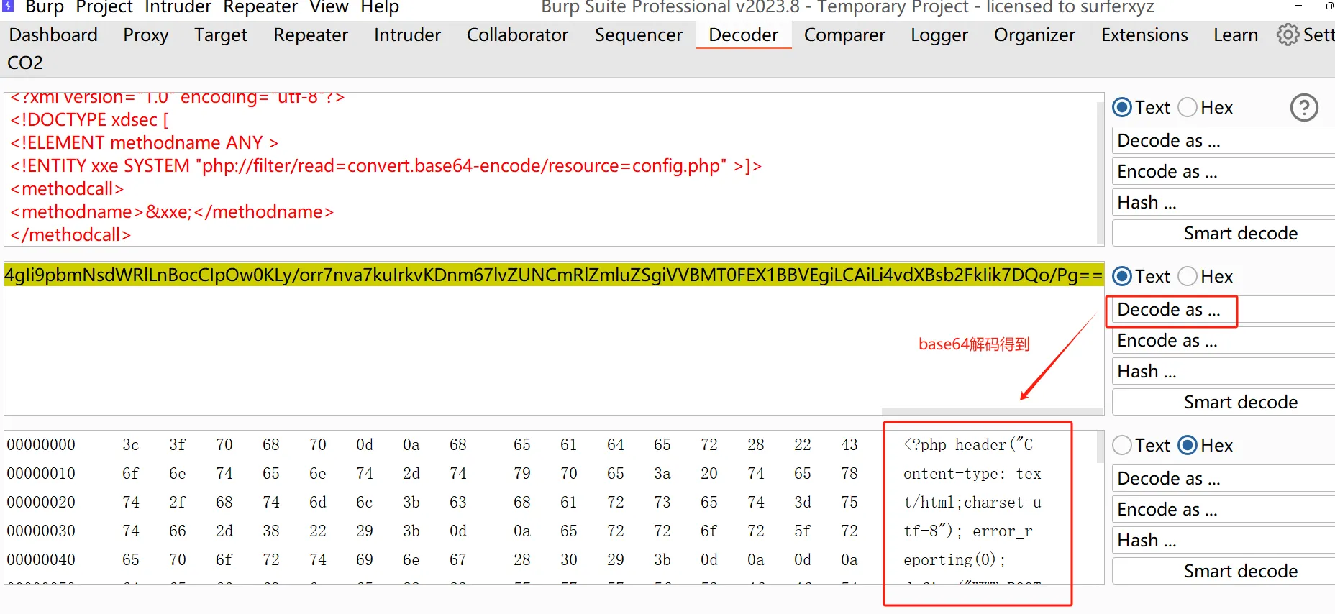Image resolution: width=1335 pixels, height=614 pixels.
Task: Open 'Encode as ...' dropdown in first panel
Action: click(x=1224, y=172)
